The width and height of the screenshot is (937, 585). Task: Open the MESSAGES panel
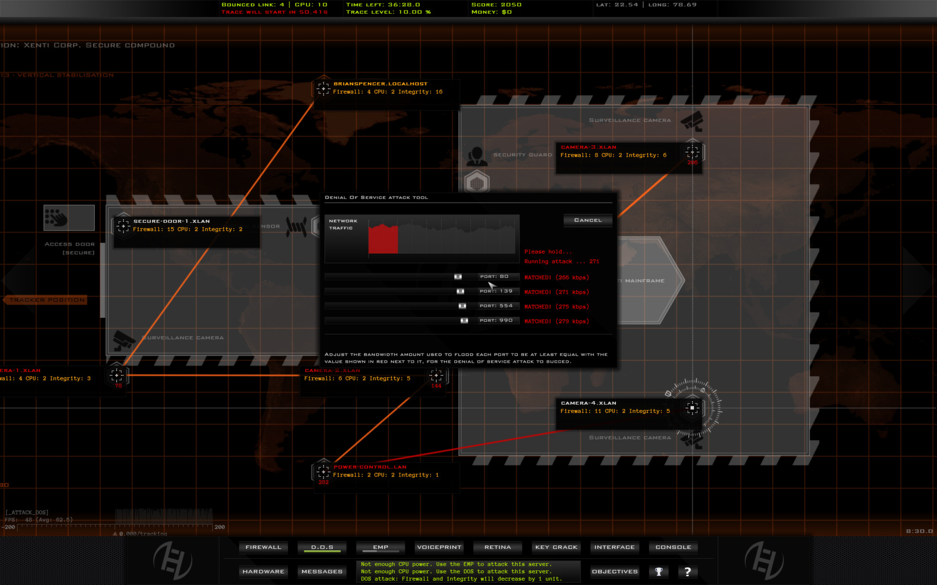(x=322, y=571)
